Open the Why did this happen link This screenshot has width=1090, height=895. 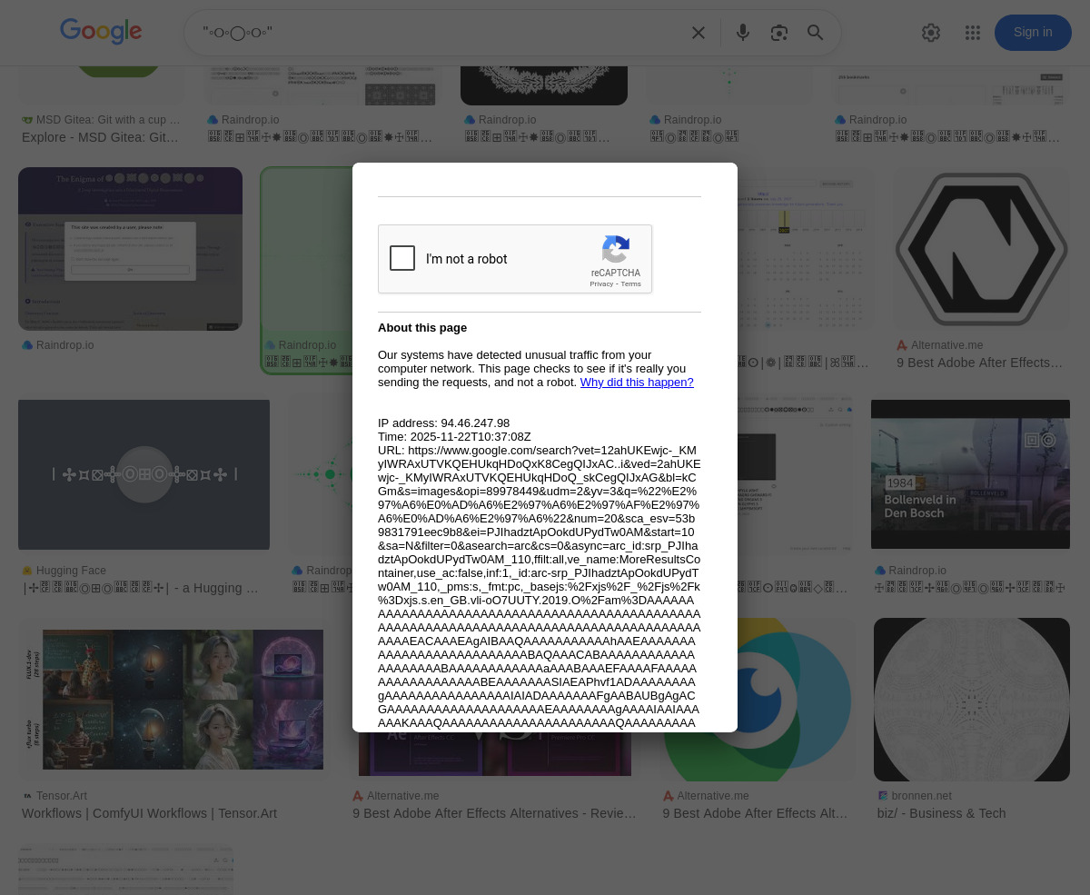(x=637, y=383)
